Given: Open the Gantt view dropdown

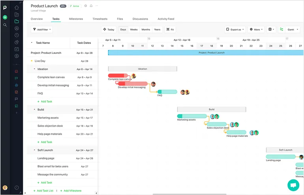Looking at the screenshot, I should (293, 30).
